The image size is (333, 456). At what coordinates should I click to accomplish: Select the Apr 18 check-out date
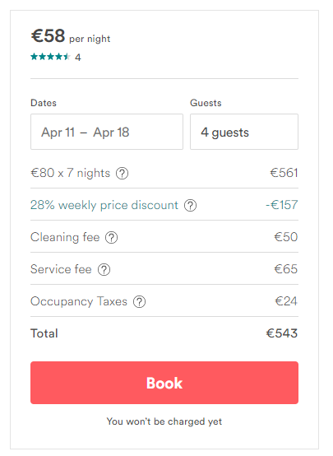pos(111,133)
